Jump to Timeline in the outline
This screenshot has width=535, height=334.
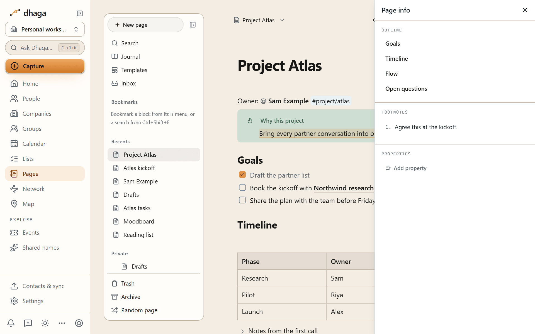[x=397, y=59]
